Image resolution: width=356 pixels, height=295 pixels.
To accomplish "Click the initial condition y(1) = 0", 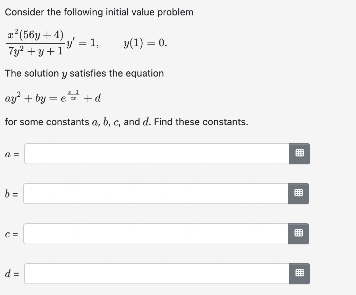I will 145,43.
